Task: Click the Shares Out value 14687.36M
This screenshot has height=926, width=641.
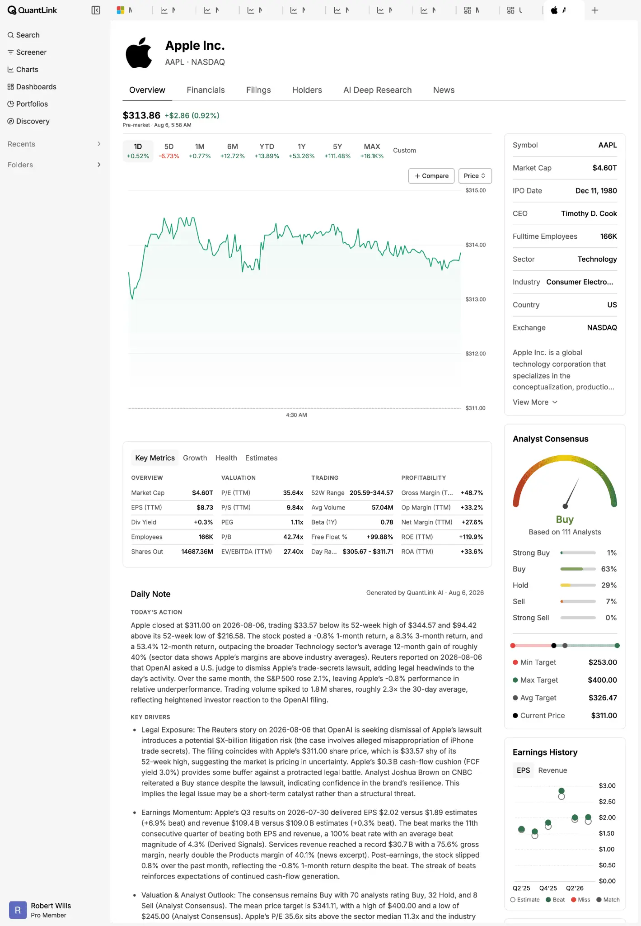Action: (197, 552)
